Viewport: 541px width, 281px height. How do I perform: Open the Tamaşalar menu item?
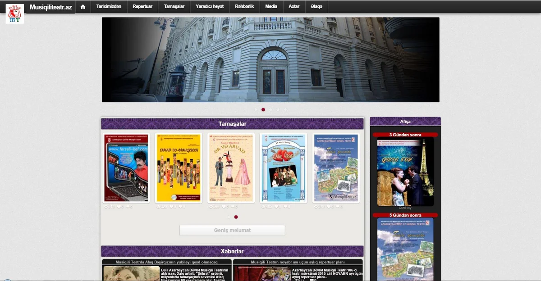pos(174,7)
